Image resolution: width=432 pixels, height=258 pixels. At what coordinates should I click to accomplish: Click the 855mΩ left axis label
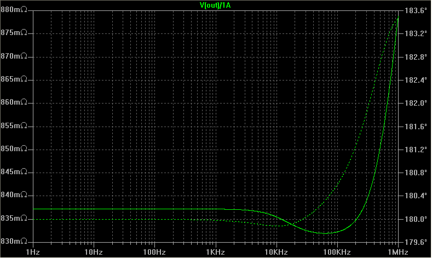[x=14, y=125]
